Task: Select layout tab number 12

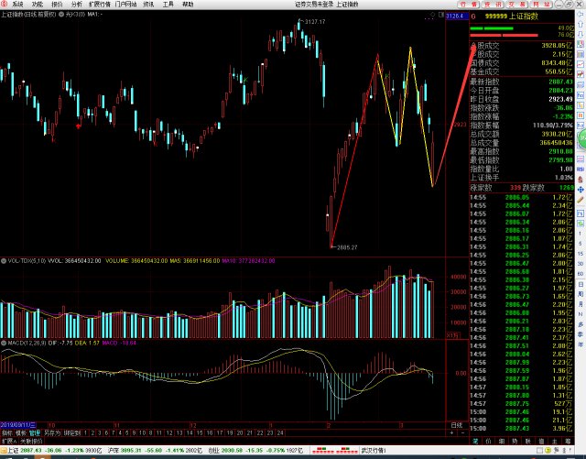Action: point(169,432)
